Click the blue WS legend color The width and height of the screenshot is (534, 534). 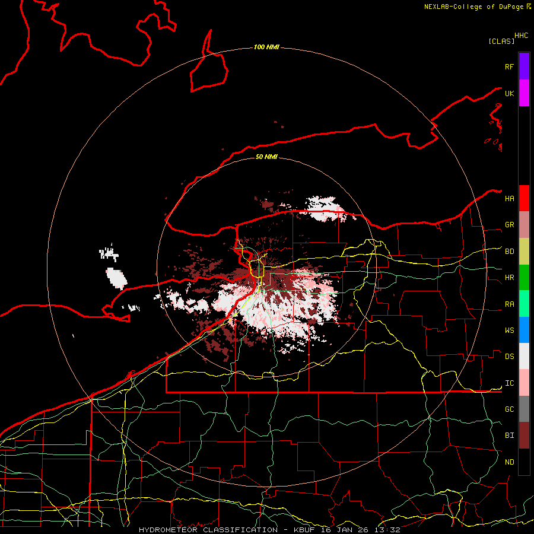tap(524, 330)
